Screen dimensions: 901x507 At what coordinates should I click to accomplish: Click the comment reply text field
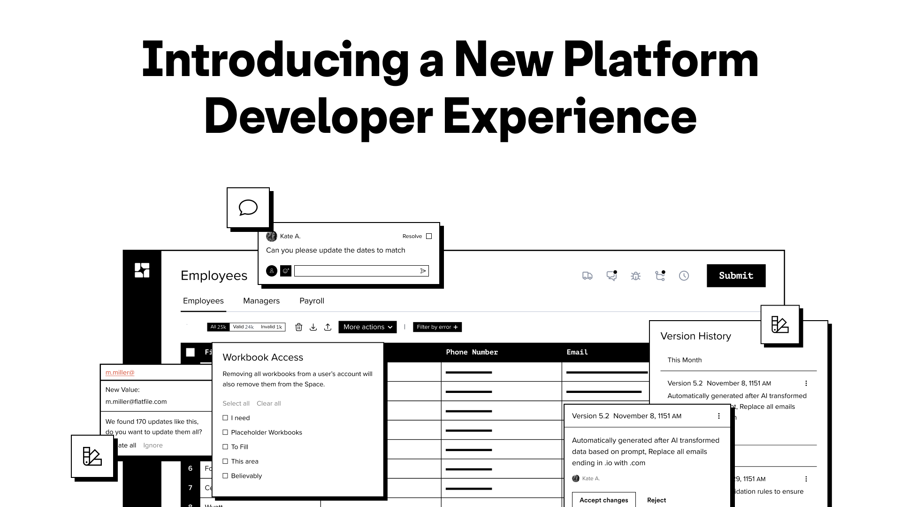click(x=357, y=271)
